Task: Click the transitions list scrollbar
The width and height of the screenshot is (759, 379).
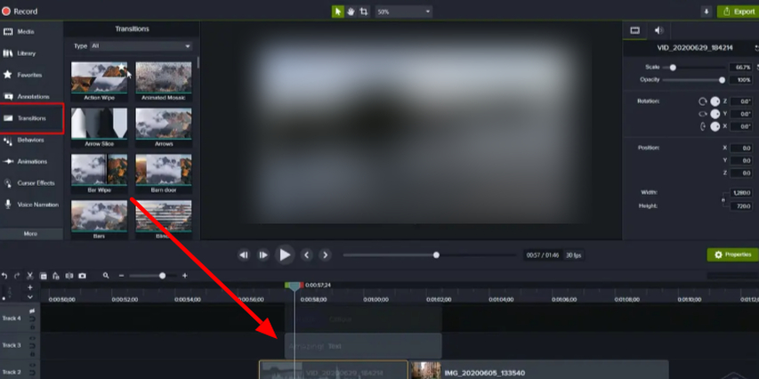Action: (198, 63)
